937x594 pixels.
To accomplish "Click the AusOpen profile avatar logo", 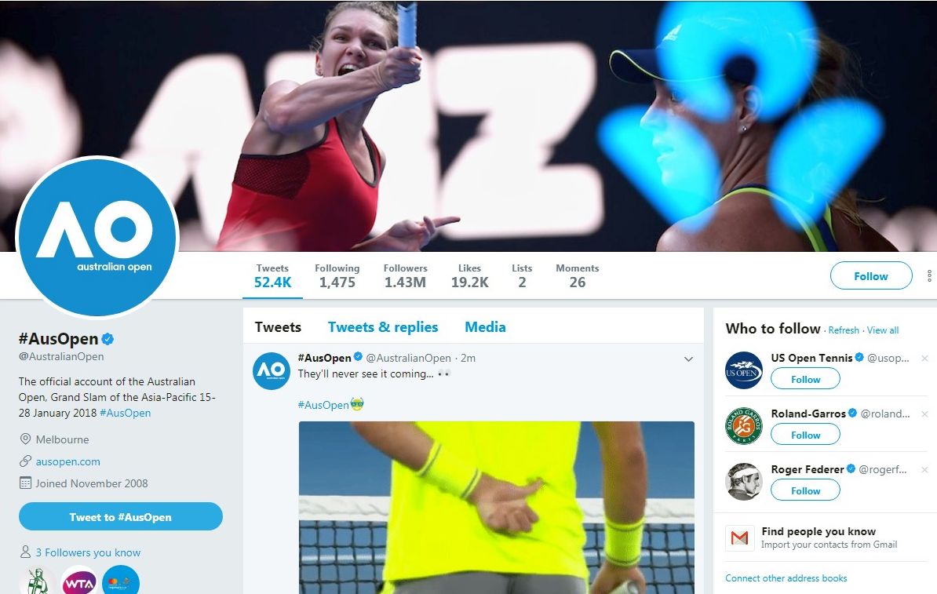I will click(x=97, y=236).
